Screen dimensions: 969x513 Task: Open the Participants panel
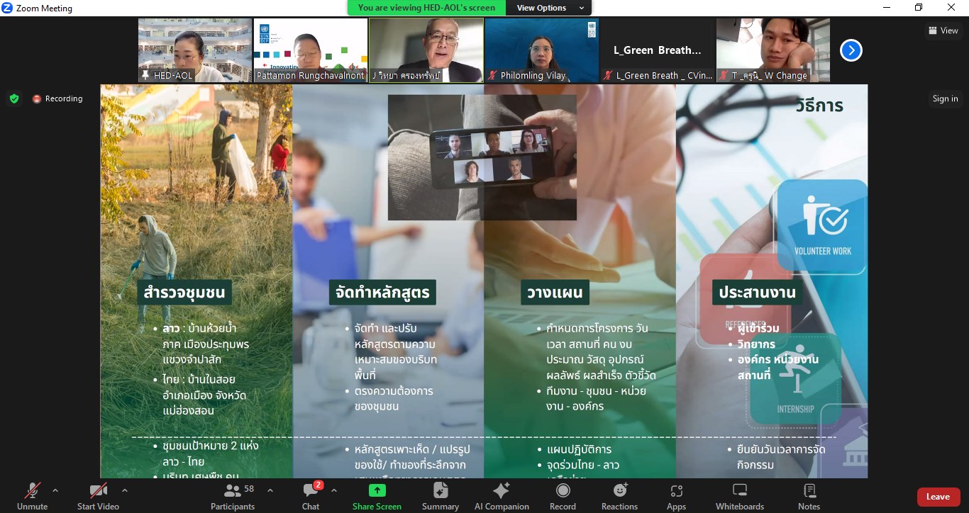[232, 495]
